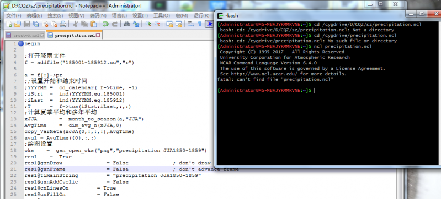
Task: Close the ersstv5.ncl tab with its X
Action: (x=42, y=35)
